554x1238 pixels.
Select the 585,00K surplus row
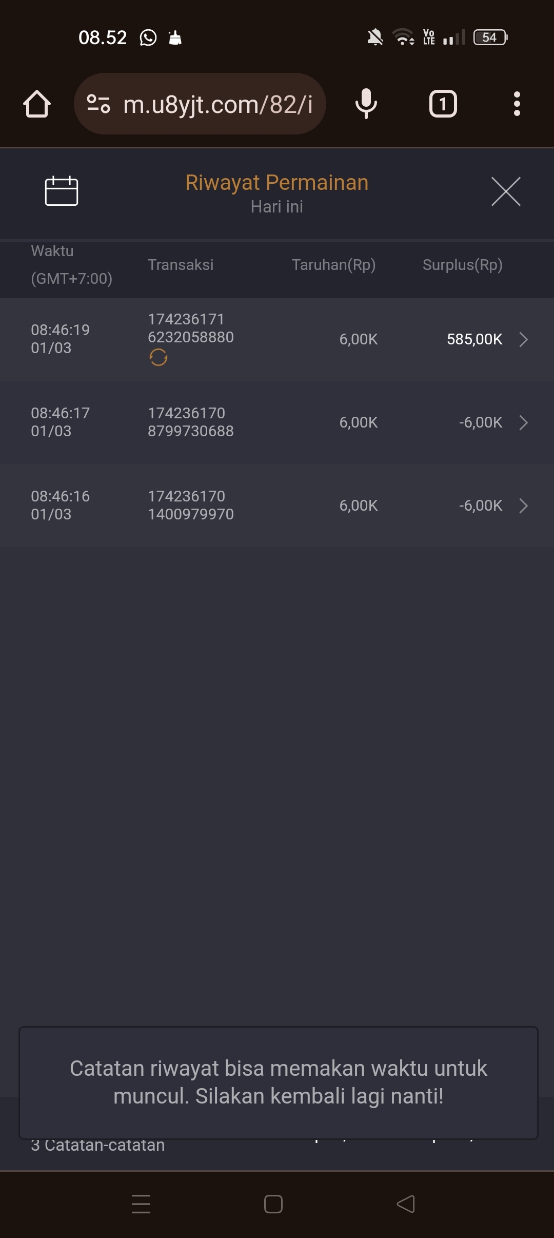tap(474, 339)
